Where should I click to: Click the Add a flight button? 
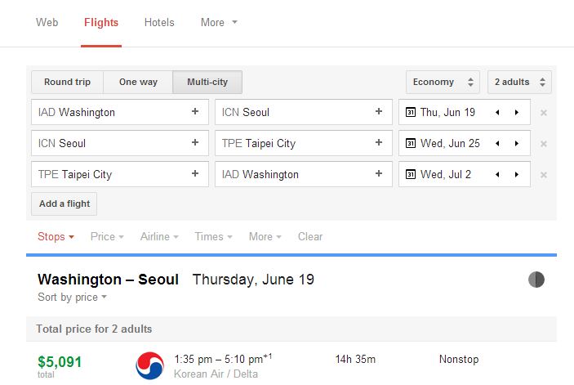[x=64, y=204]
